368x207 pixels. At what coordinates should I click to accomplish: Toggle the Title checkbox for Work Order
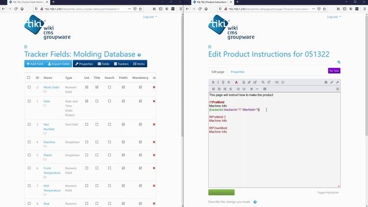pyautogui.click(x=97, y=87)
